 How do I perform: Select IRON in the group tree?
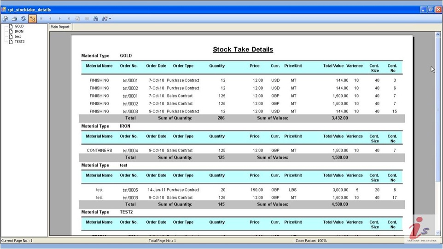[x=19, y=31]
